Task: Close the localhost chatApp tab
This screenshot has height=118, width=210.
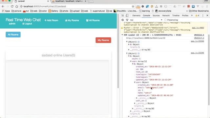Action: (85, 1)
